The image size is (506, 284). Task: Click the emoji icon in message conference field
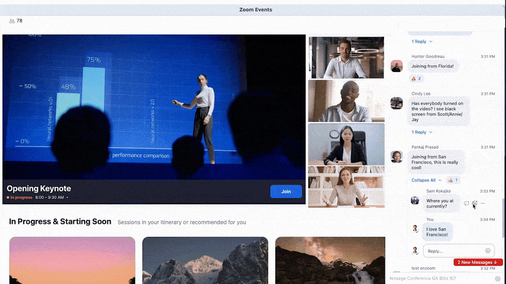[498, 278]
